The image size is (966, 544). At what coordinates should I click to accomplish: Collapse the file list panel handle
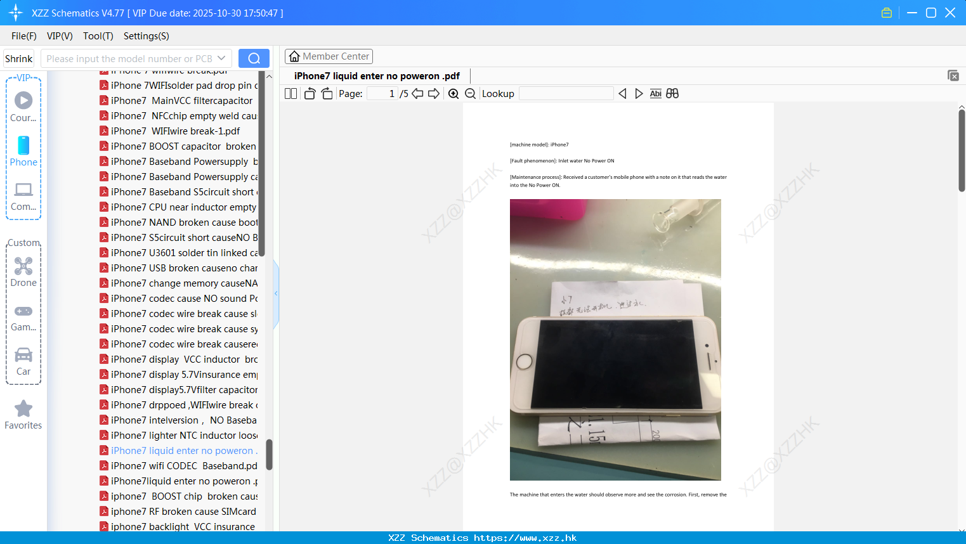(276, 294)
